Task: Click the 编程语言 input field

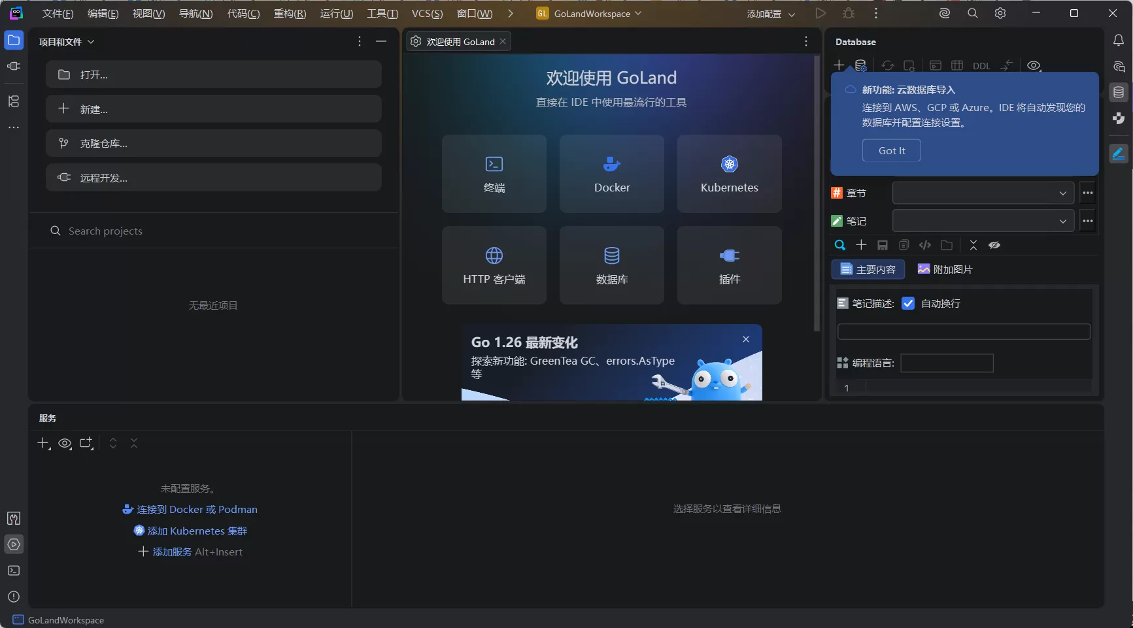Action: point(946,363)
